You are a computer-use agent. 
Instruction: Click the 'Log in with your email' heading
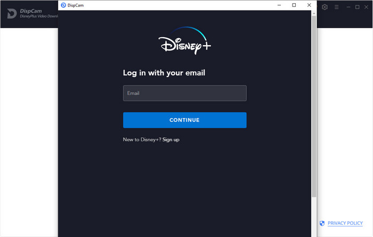tap(164, 73)
